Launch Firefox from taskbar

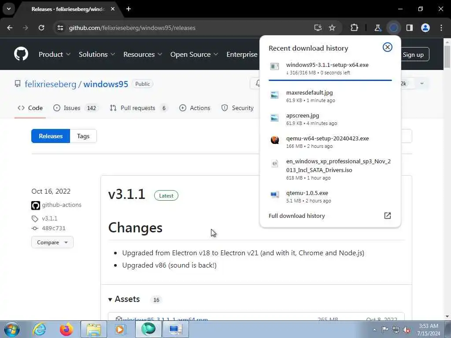66,329
